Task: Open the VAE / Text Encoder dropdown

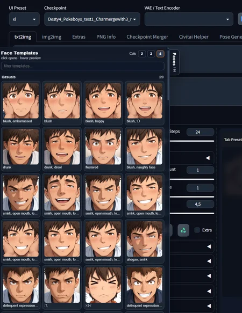Action: [189, 19]
